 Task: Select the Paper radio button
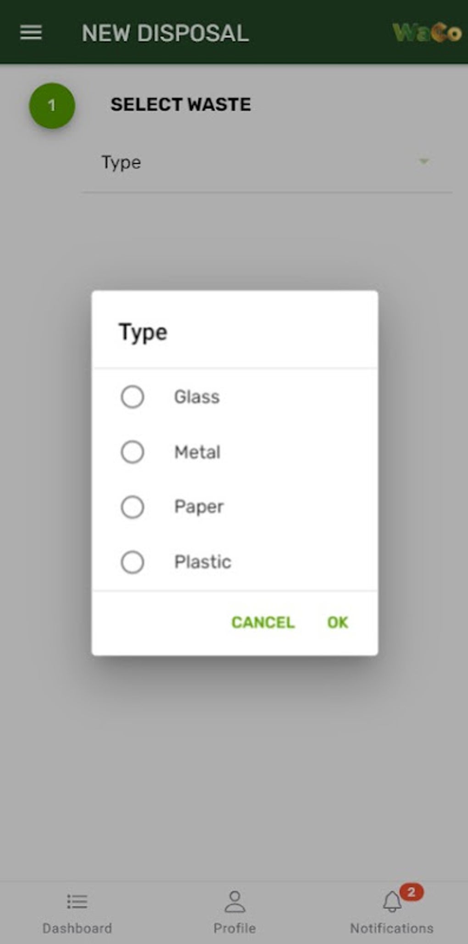pyautogui.click(x=133, y=507)
